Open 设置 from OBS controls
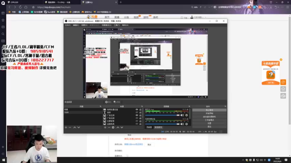291x163 pixels. tap(210, 123)
